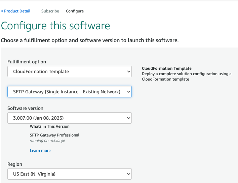Open the SFTP Gateway template dropdown
This screenshot has height=183, width=238.
(x=70, y=92)
